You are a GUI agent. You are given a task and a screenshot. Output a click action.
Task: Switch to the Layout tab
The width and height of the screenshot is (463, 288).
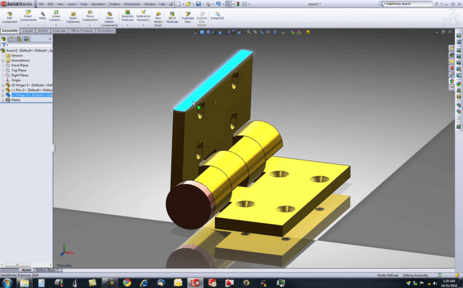coord(27,30)
